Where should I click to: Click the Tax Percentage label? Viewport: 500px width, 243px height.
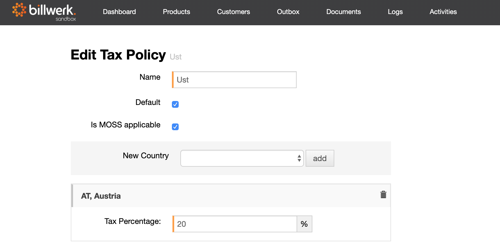tap(133, 221)
